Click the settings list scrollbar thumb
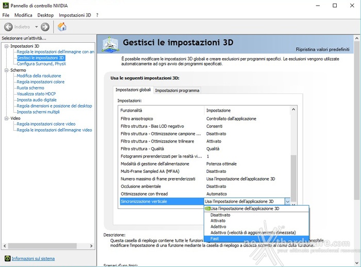Image resolution: width=361 pixels, height=267 pixels. [293, 179]
